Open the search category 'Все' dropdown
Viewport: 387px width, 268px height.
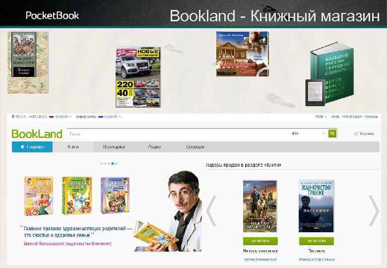coord(308,134)
